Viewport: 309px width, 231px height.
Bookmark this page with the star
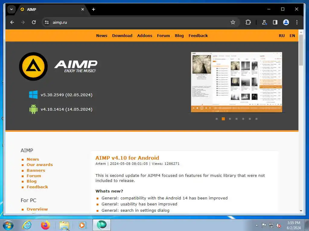pyautogui.click(x=233, y=22)
